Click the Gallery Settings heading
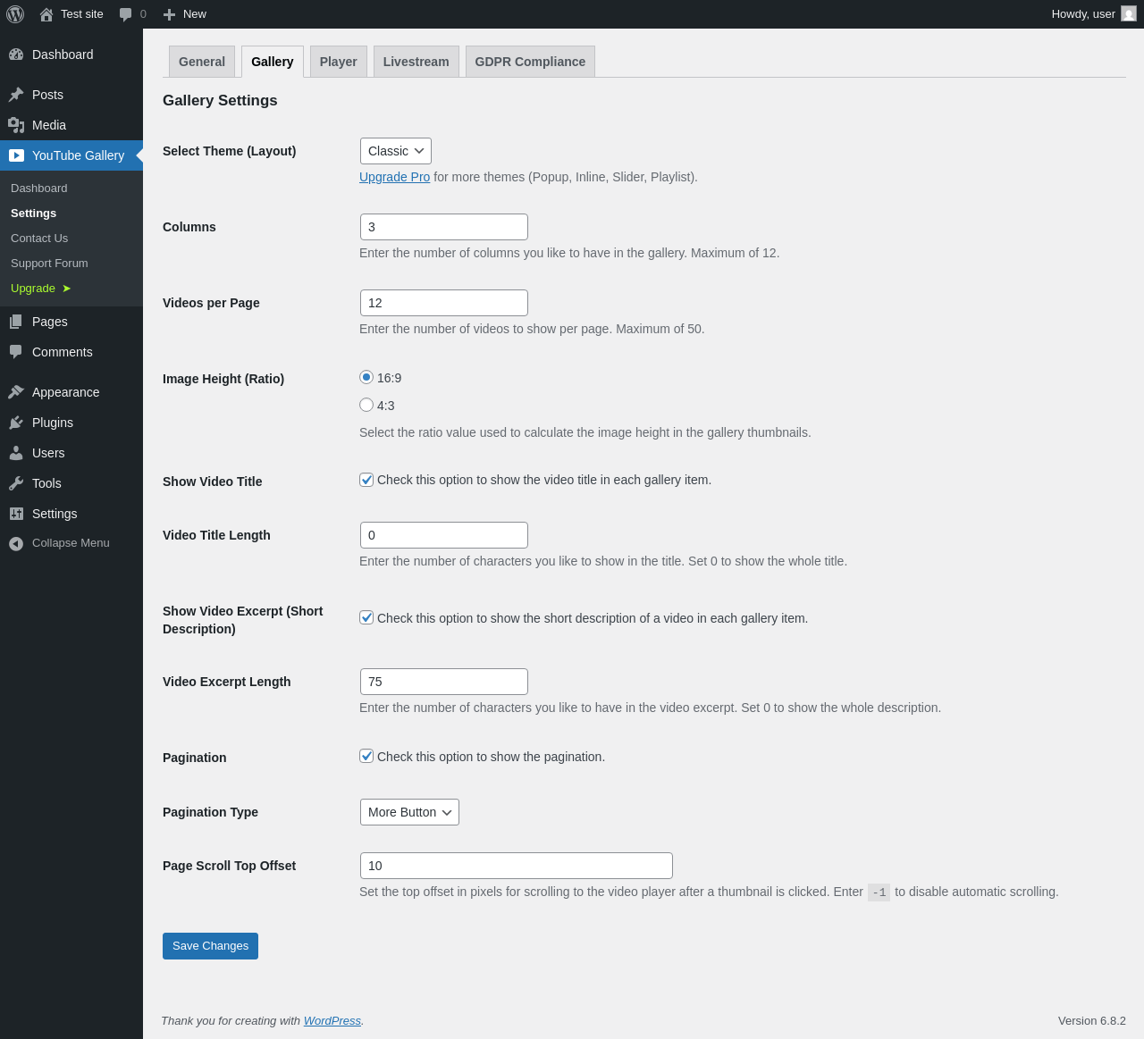Viewport: 1144px width, 1039px height. point(220,101)
